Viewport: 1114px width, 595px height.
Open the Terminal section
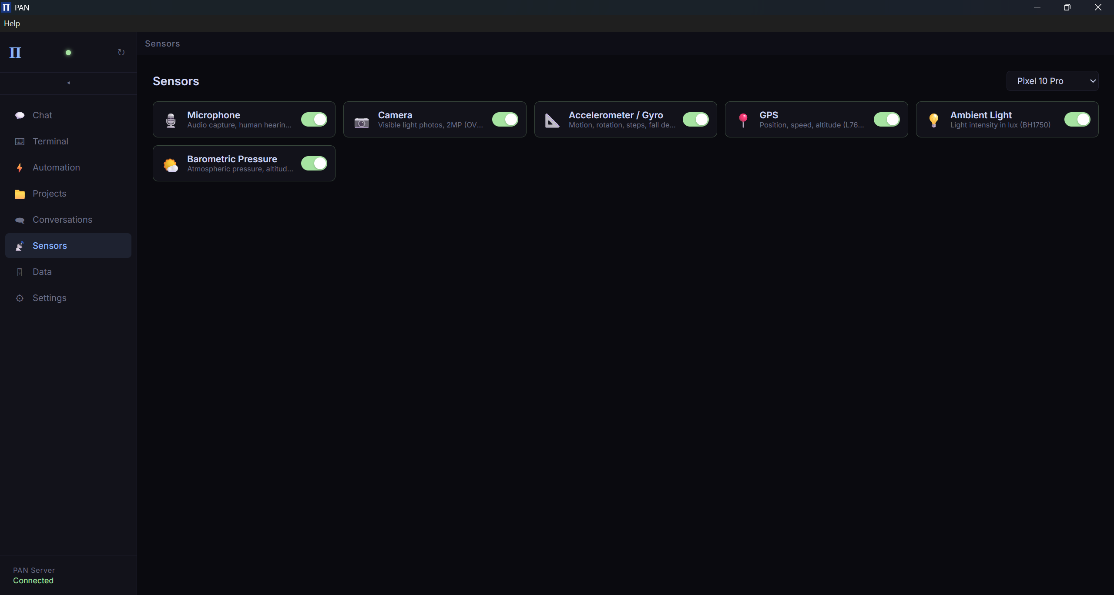50,141
